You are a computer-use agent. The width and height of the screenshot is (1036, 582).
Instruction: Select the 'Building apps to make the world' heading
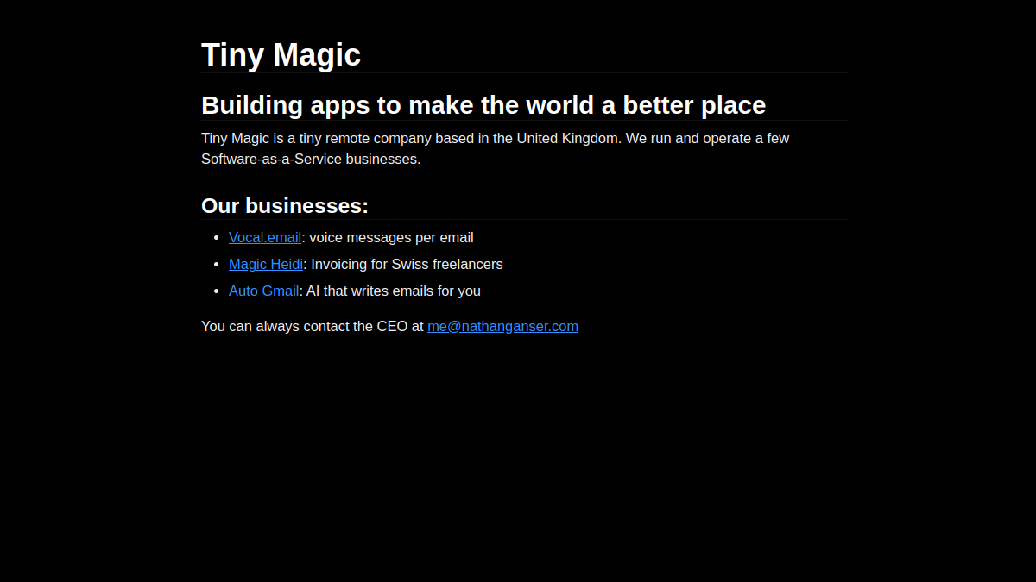483,105
